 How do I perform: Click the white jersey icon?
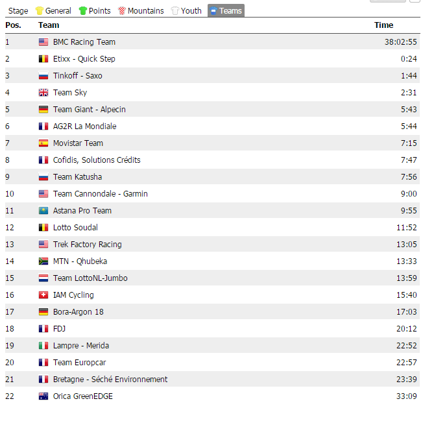(x=175, y=11)
